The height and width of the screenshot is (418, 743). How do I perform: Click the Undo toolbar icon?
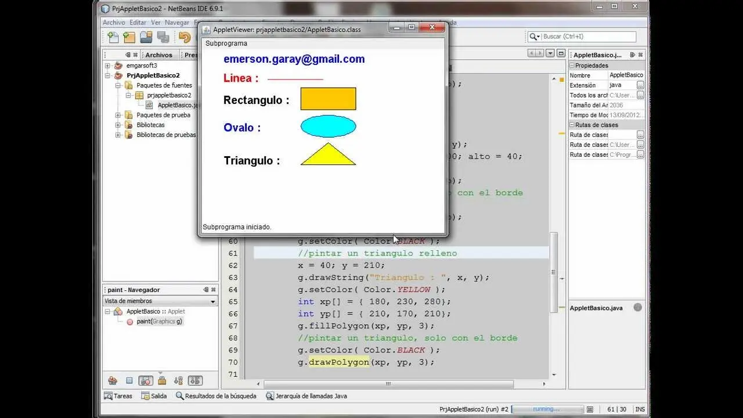185,37
